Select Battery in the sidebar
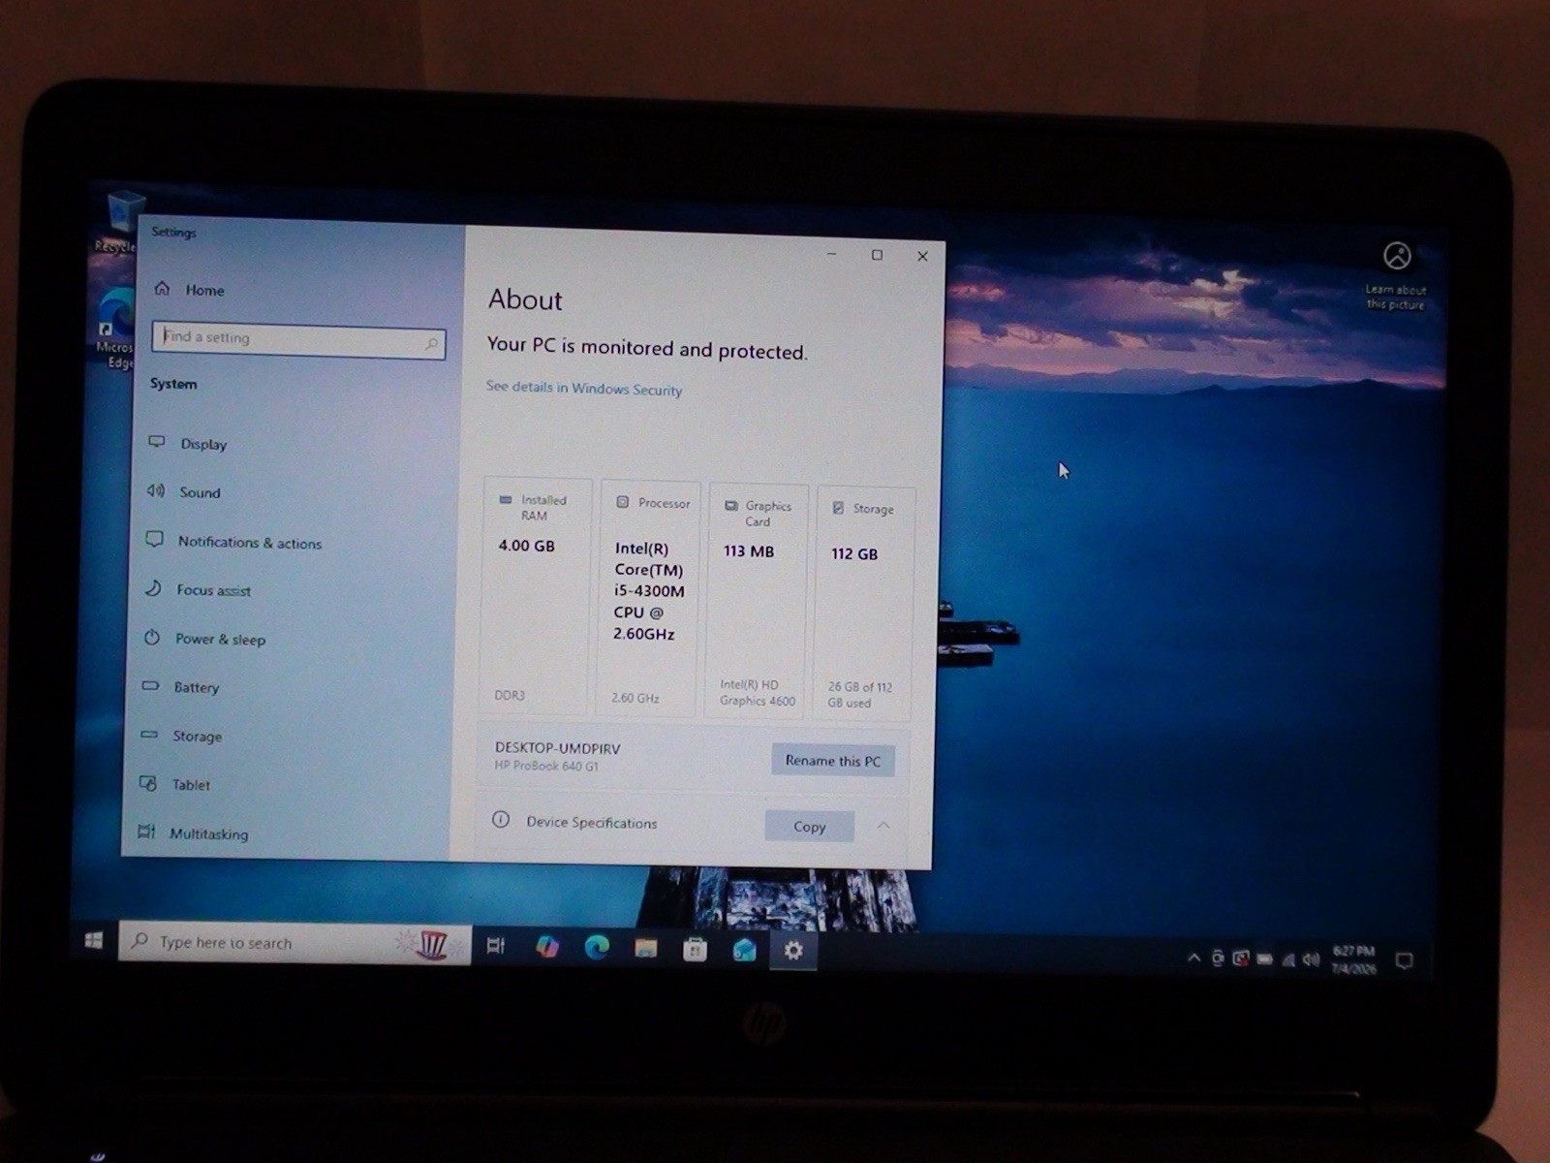Viewport: 1550px width, 1163px height. click(181, 686)
